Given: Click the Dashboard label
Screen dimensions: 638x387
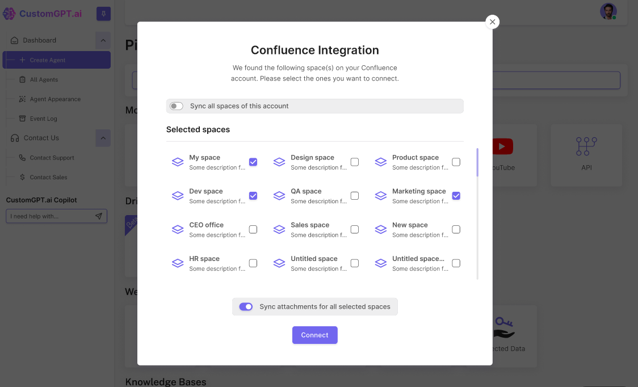Looking at the screenshot, I should (x=40, y=40).
